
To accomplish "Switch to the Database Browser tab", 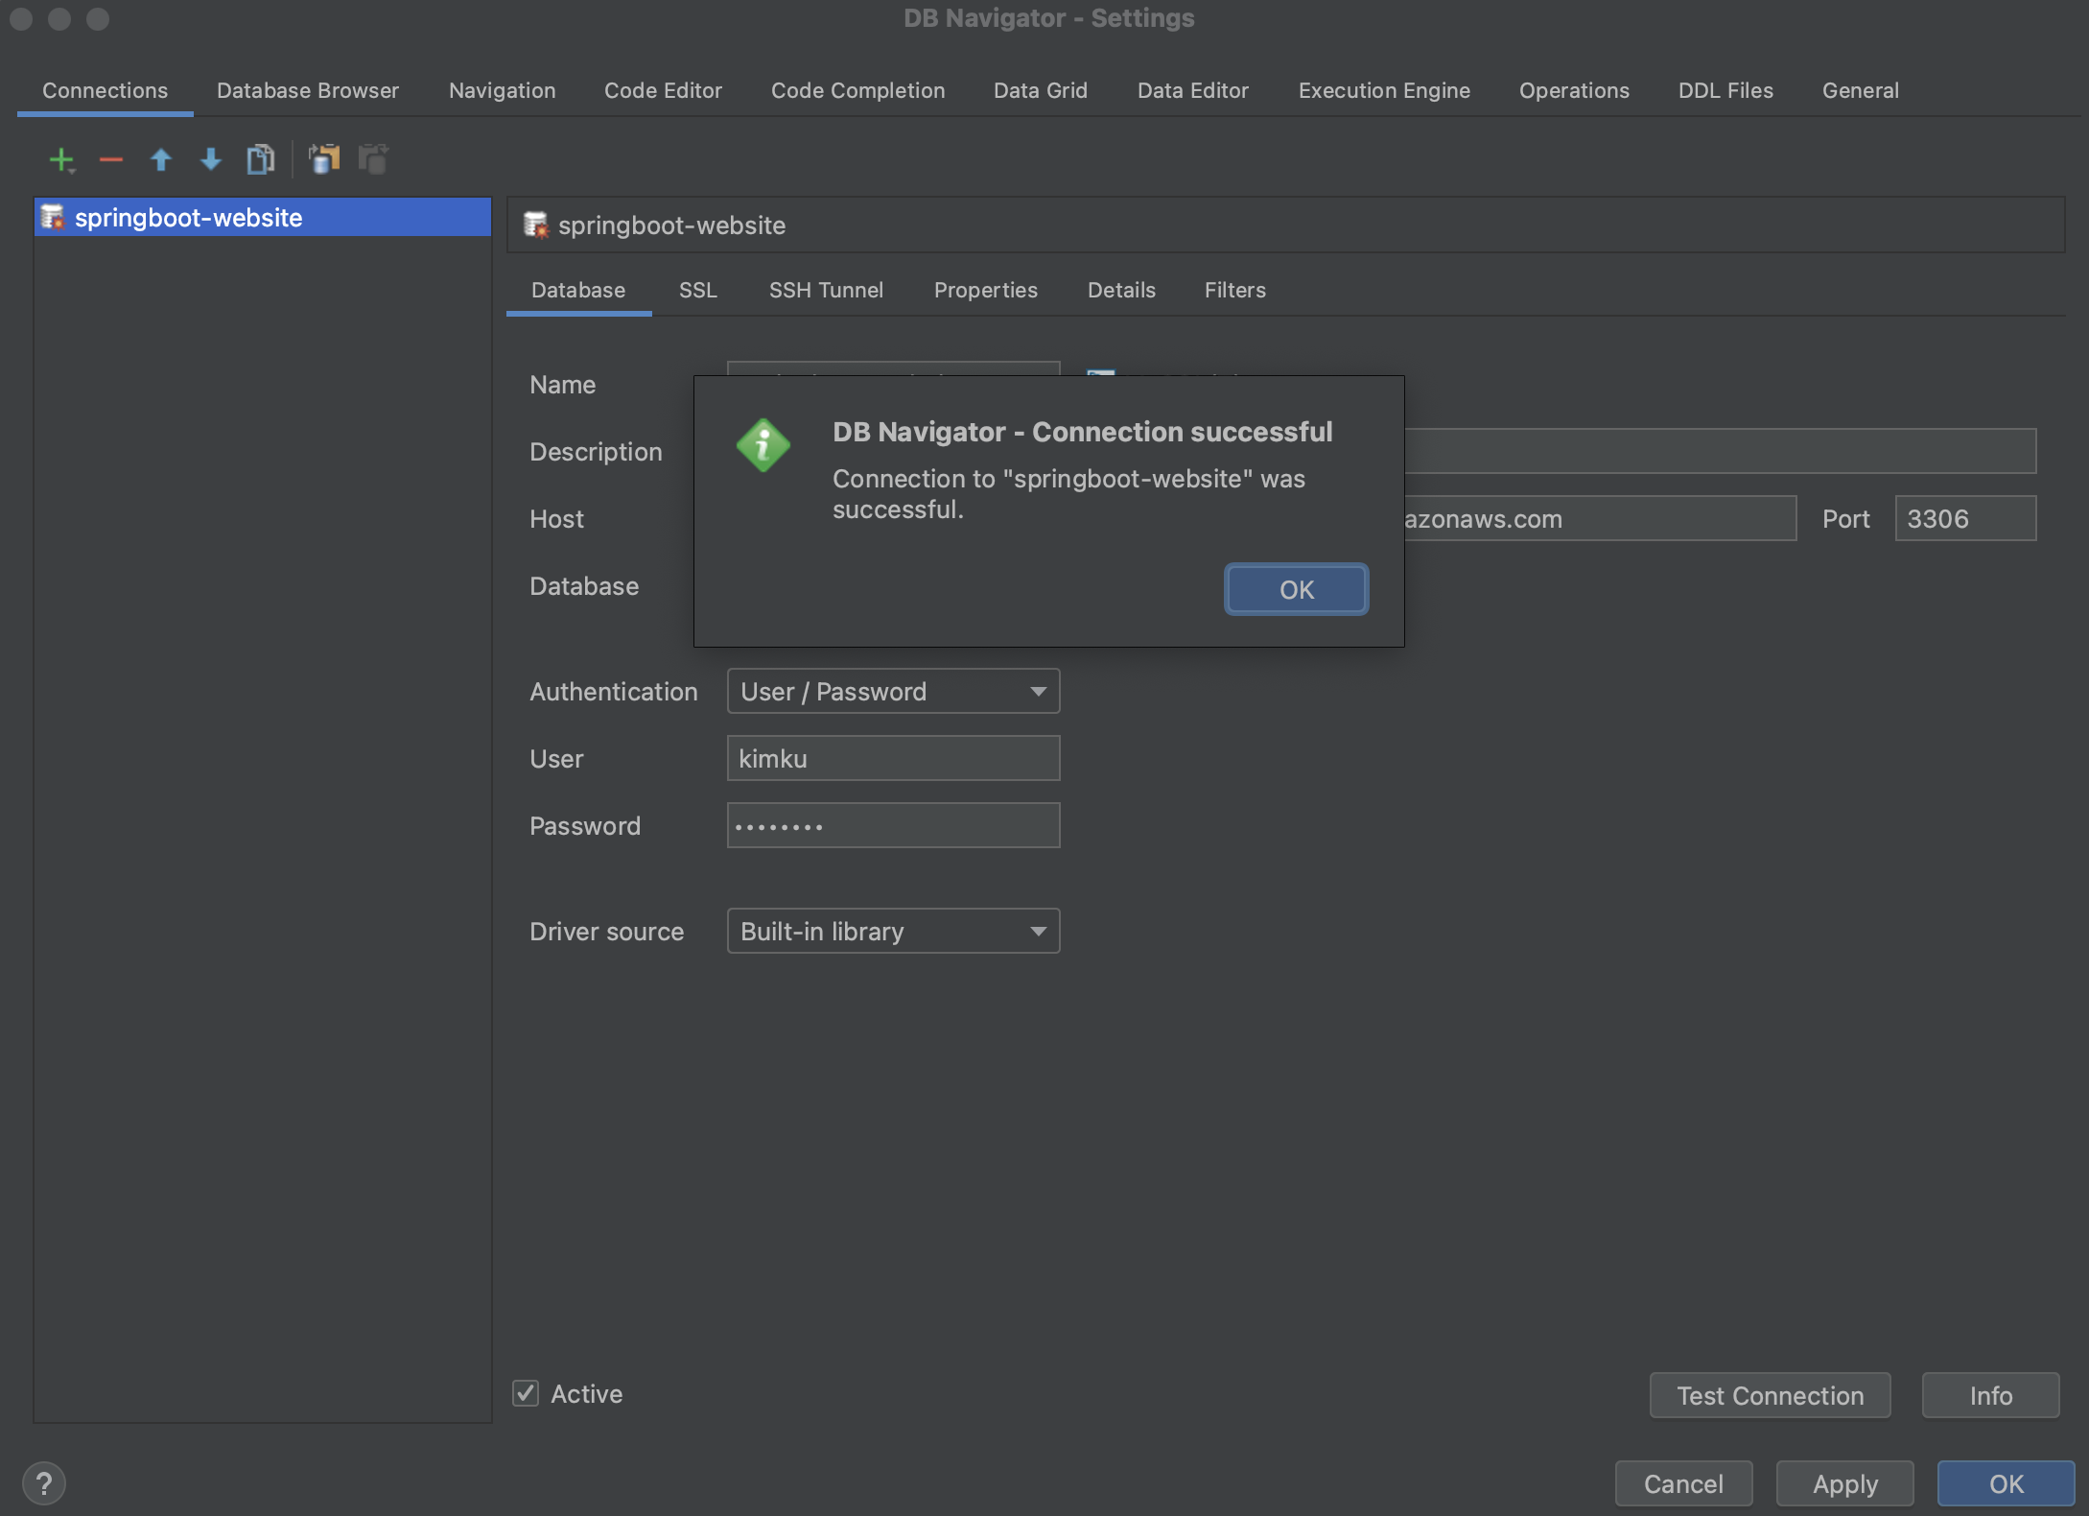I will [x=308, y=90].
